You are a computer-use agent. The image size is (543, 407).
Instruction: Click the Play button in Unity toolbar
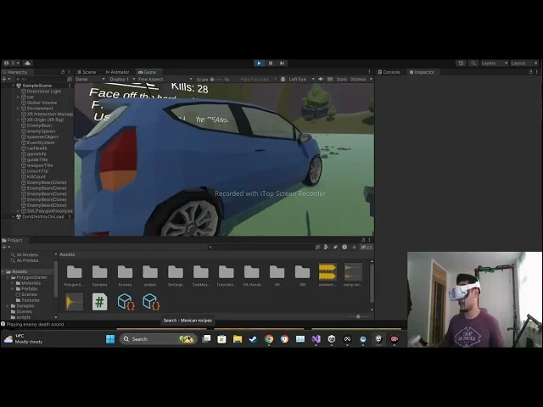259,63
